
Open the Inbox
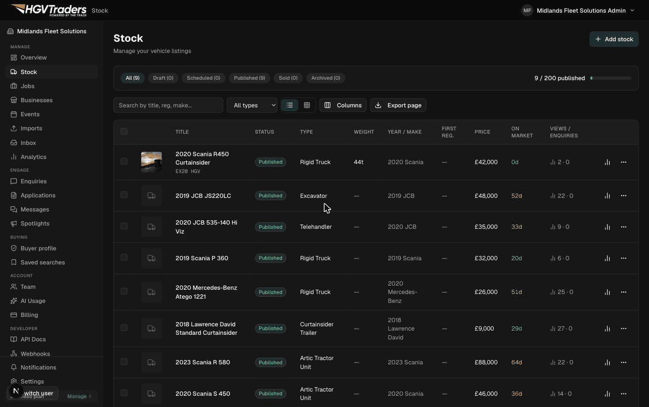(52, 143)
